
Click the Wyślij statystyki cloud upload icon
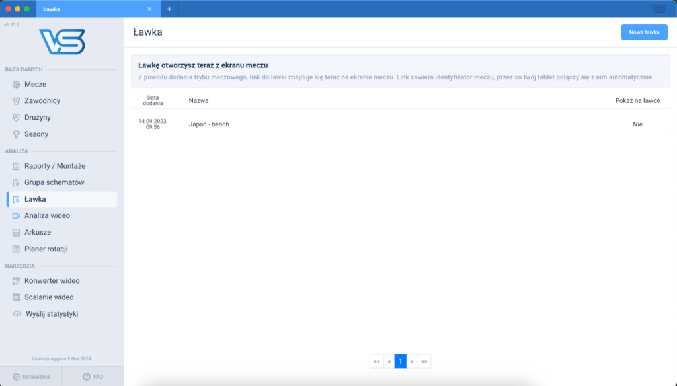tap(17, 314)
